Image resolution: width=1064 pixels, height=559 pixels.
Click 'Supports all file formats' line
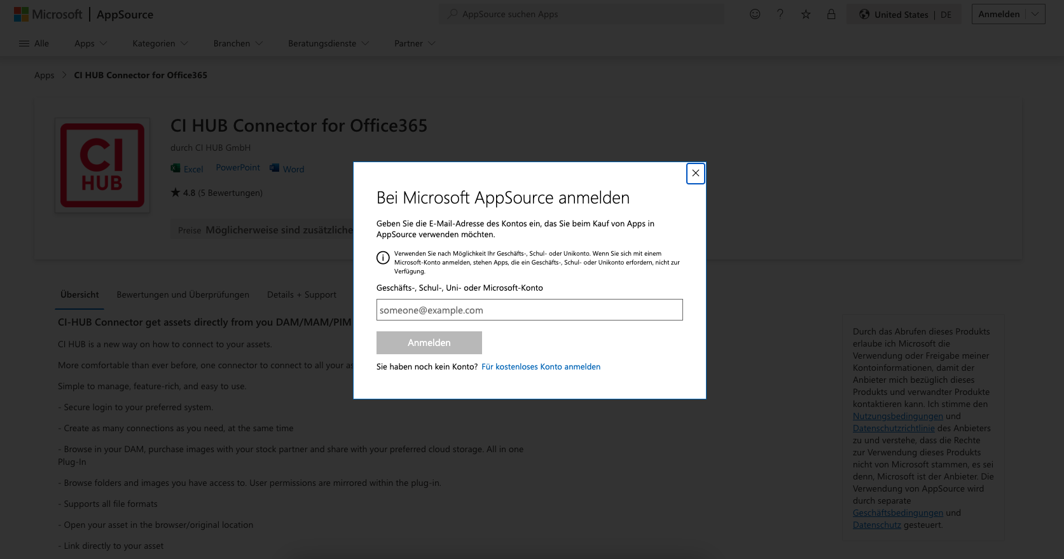107,504
